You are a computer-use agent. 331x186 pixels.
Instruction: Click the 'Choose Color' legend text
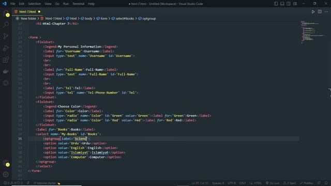coord(69,106)
